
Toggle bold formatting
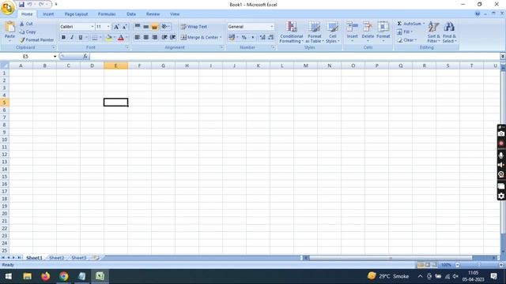[x=63, y=37]
